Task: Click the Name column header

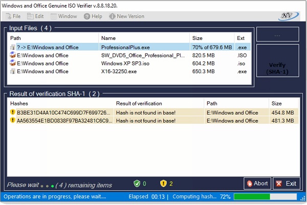Action: pos(144,38)
